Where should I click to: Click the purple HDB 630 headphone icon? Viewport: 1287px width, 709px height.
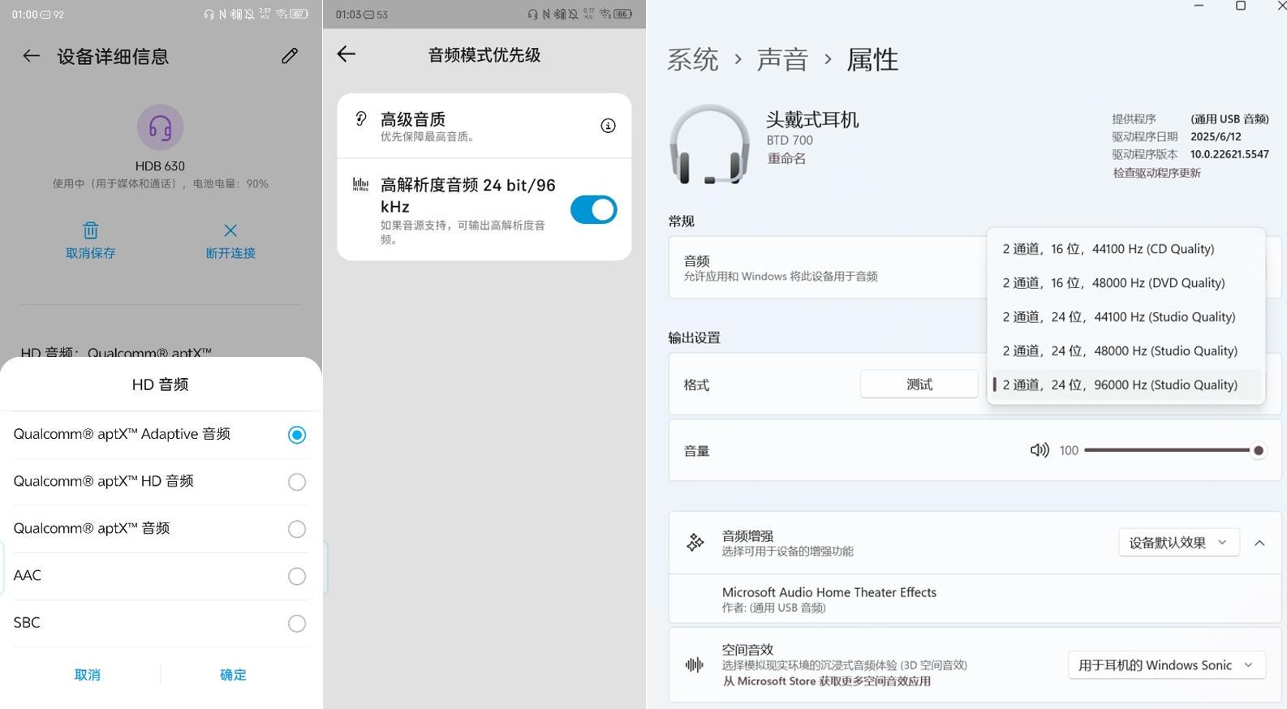pos(160,127)
